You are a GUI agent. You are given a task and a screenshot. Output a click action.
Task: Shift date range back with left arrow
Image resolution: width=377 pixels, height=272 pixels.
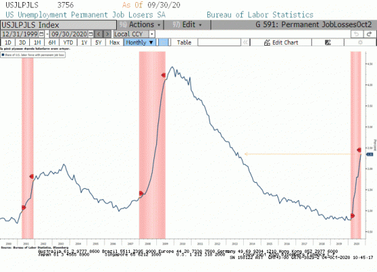click(98, 34)
